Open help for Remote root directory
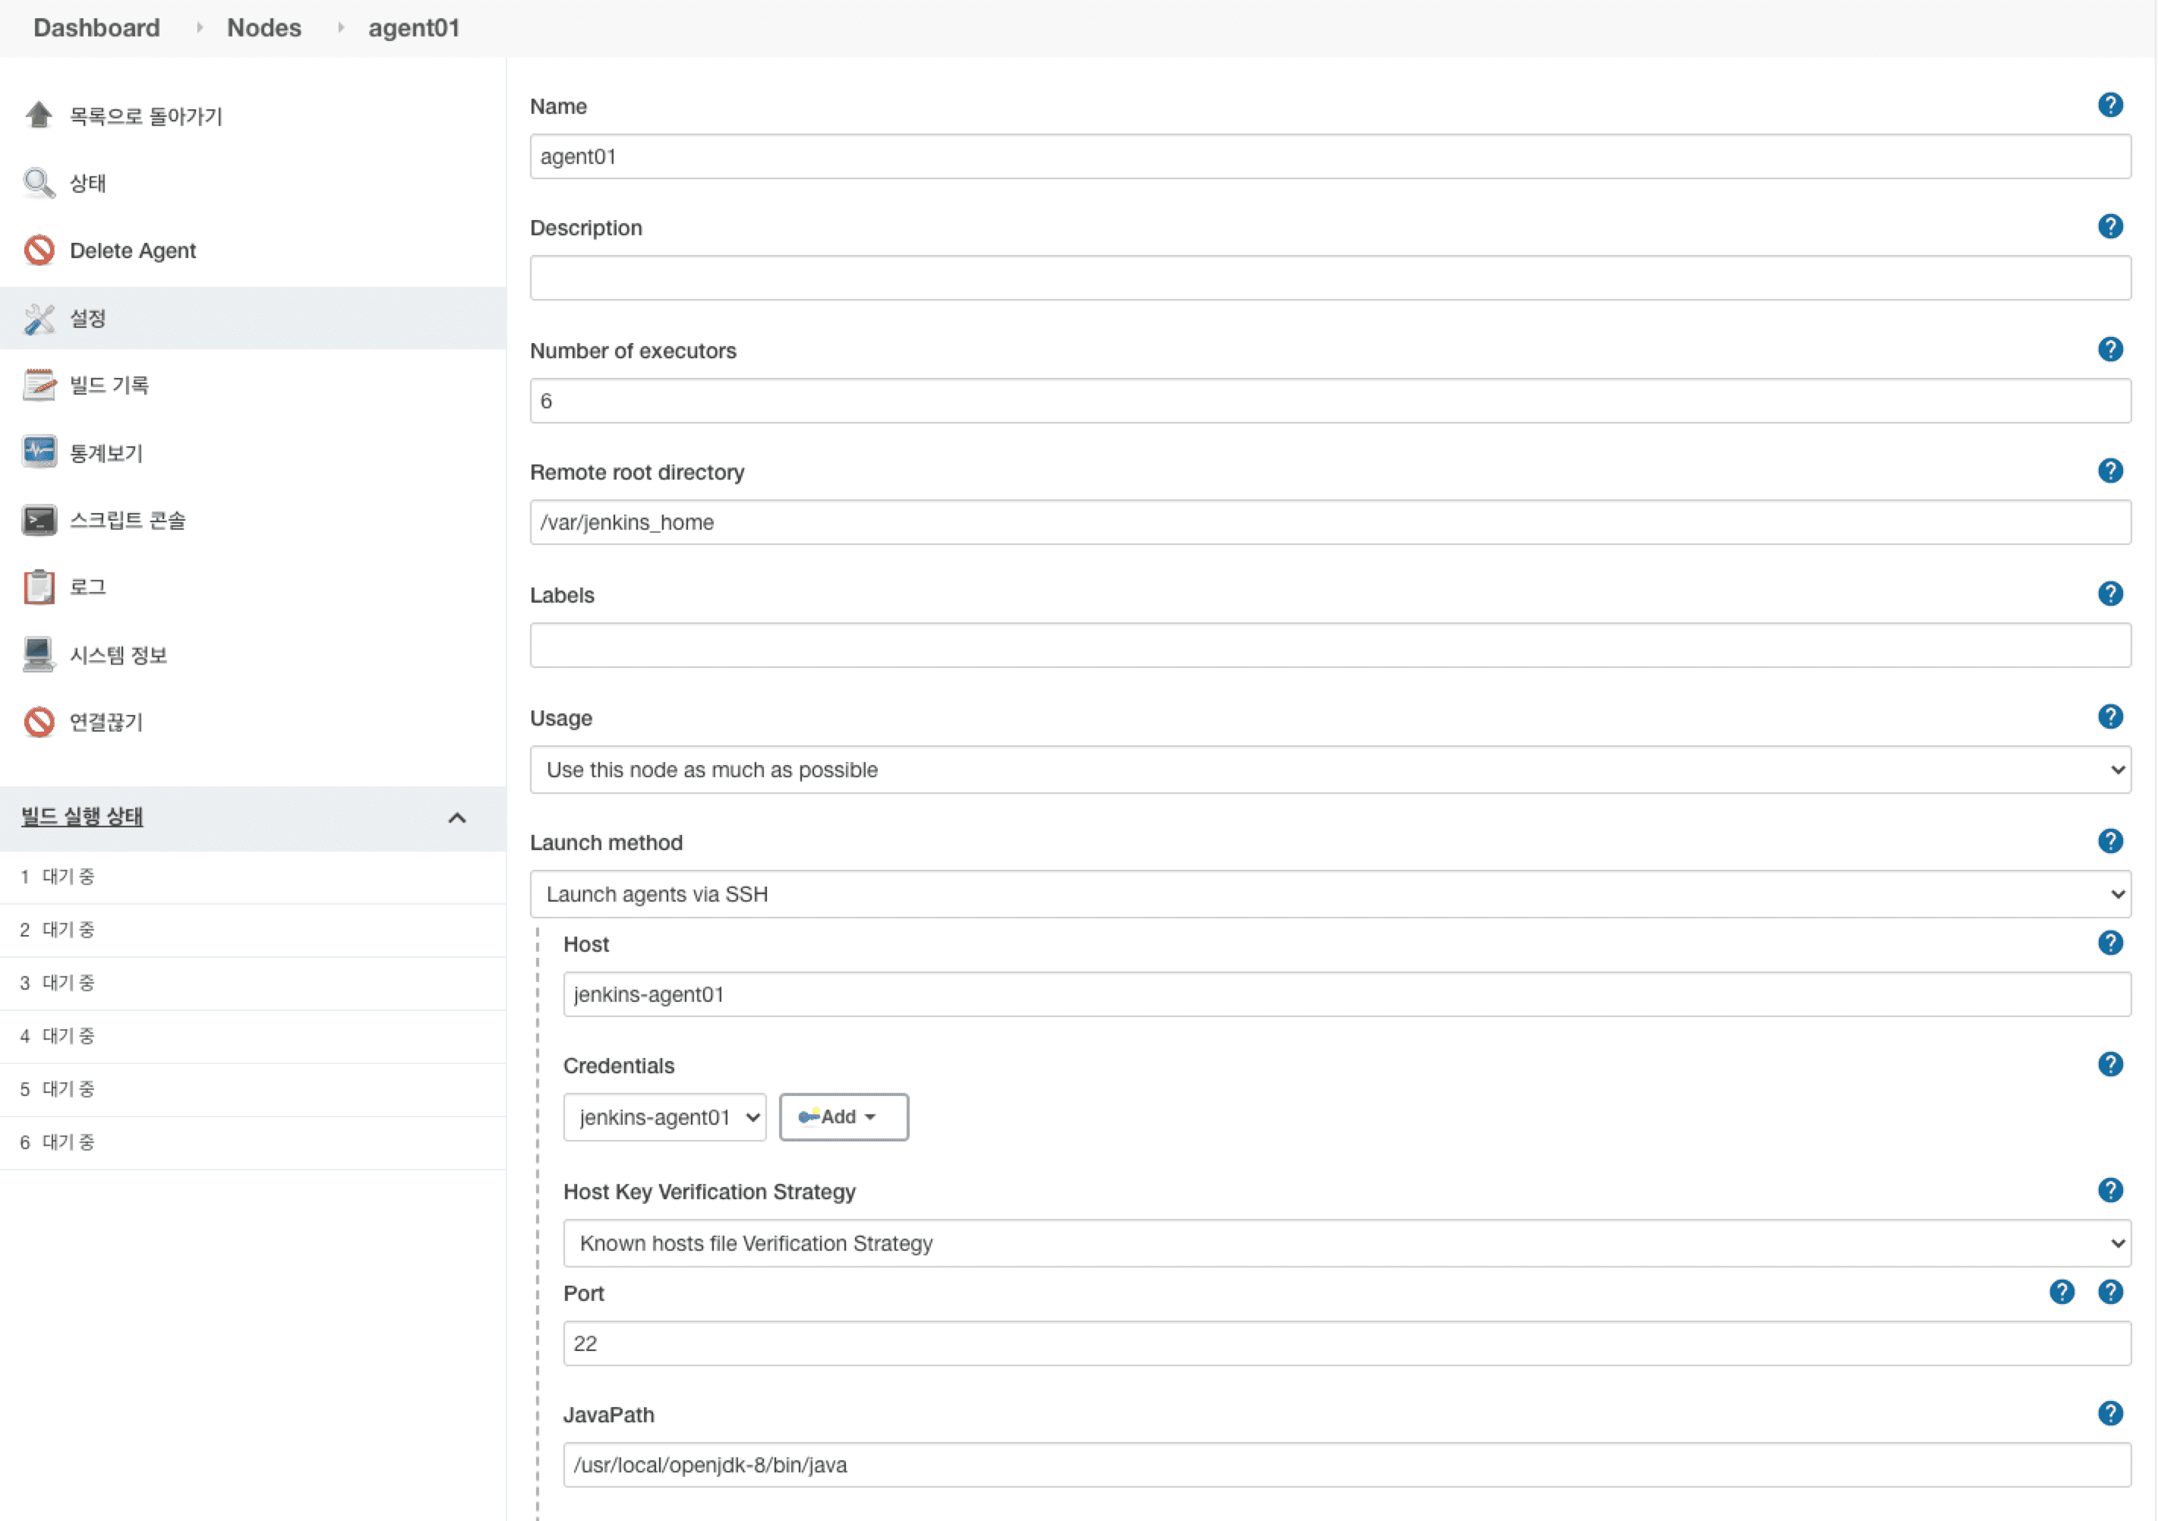This screenshot has width=2158, height=1521. (2110, 471)
